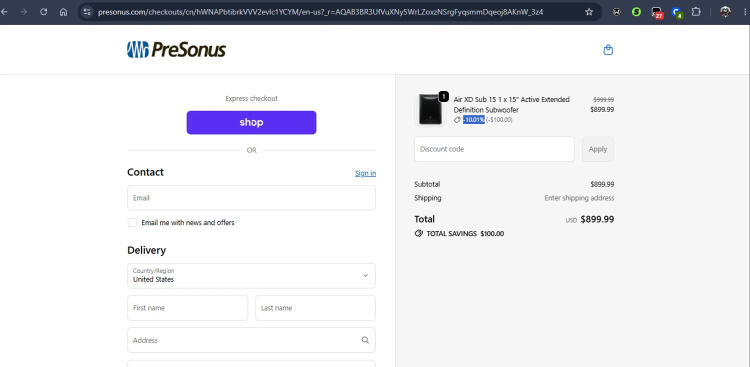Reload the page
Viewport: 750px width, 367px height.
(x=43, y=12)
